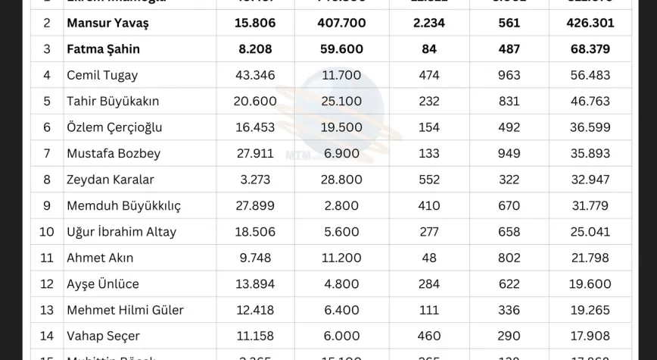657x360 pixels.
Task: Click the Uğur İbrahim Altay name cell
Action: pos(140,232)
